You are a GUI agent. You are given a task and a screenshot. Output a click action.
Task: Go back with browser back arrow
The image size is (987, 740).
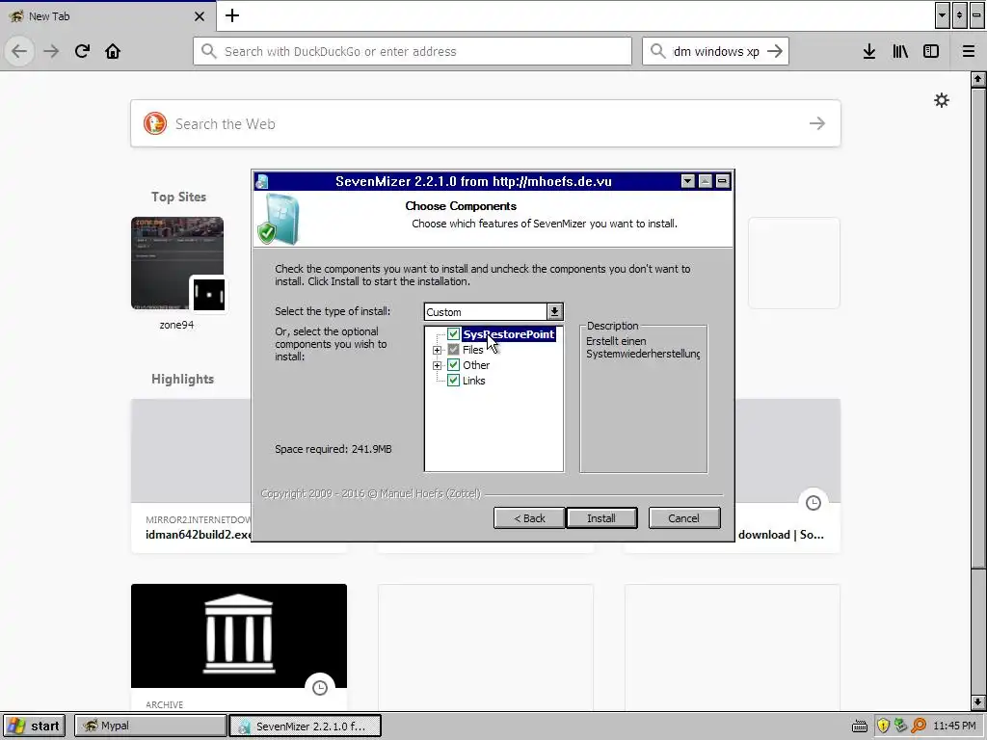pos(19,51)
